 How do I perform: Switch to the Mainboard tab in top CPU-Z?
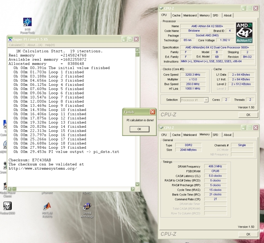pos(190,15)
